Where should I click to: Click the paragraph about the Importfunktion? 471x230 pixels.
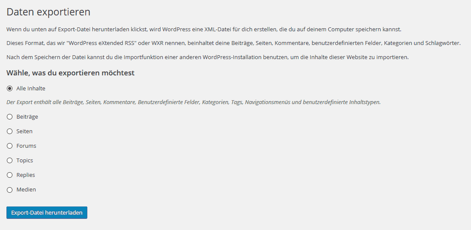click(x=207, y=57)
